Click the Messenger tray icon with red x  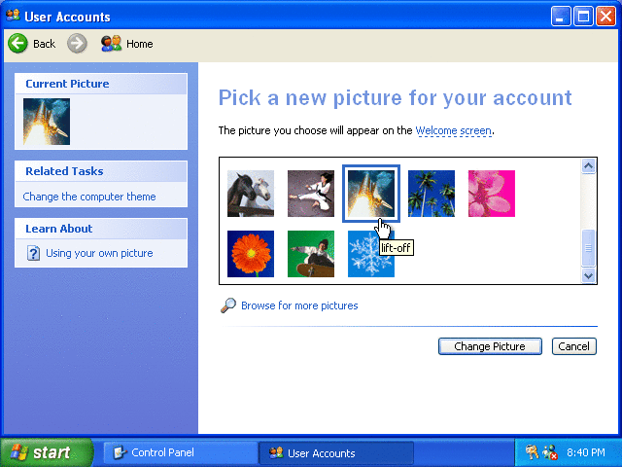[x=550, y=452]
